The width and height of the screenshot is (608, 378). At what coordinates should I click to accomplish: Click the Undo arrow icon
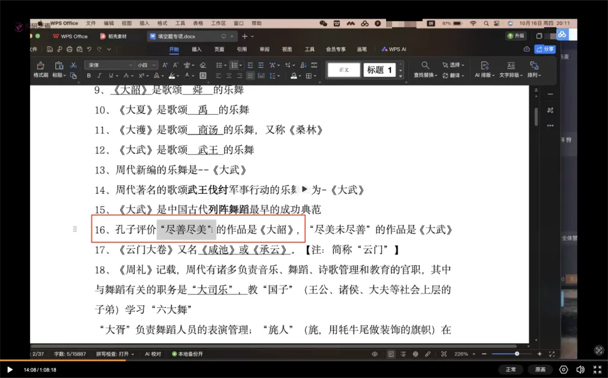tap(89, 49)
